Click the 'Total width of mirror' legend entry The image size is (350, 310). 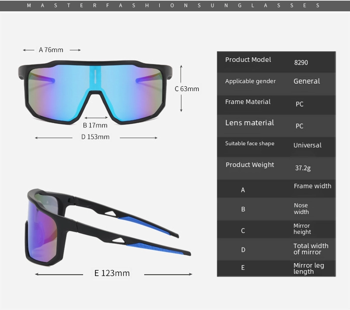point(311,249)
